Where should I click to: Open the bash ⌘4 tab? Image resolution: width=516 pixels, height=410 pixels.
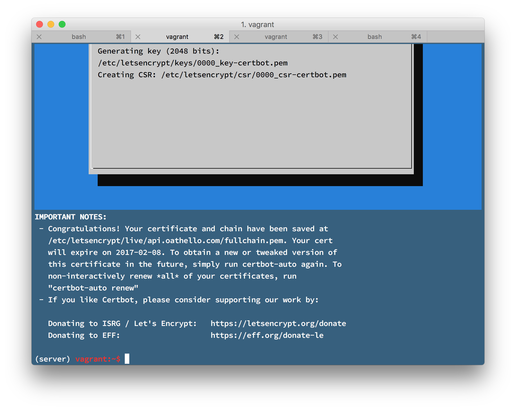(x=374, y=37)
